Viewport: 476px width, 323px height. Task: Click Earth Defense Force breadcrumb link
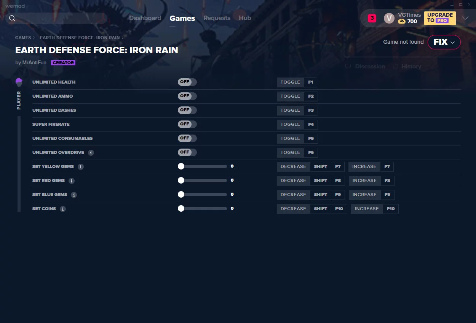click(80, 38)
